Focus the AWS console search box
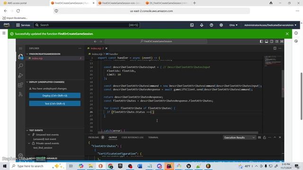Image resolution: width=303 pixels, height=170 pixels. point(87,25)
